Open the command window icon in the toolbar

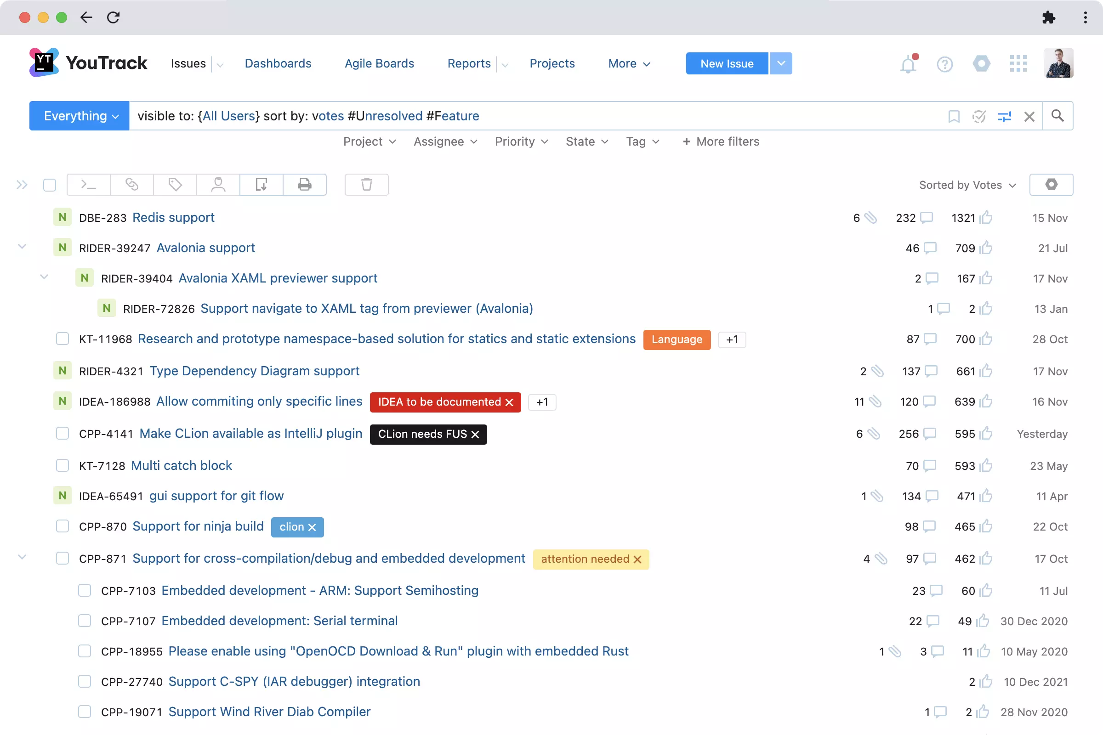coord(88,185)
